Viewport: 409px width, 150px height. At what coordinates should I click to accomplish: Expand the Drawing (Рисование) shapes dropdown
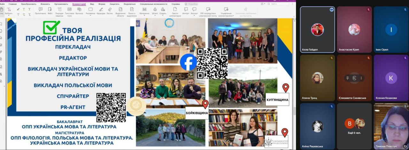click(90, 11)
